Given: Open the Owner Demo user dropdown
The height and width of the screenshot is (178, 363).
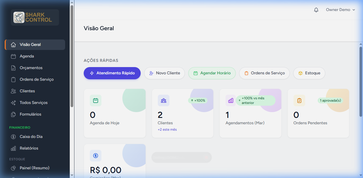Looking at the screenshot, I should (x=340, y=10).
